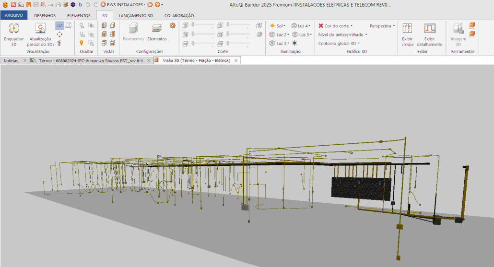Toggle the Sol light
The image size is (494, 267).
pyautogui.click(x=277, y=26)
